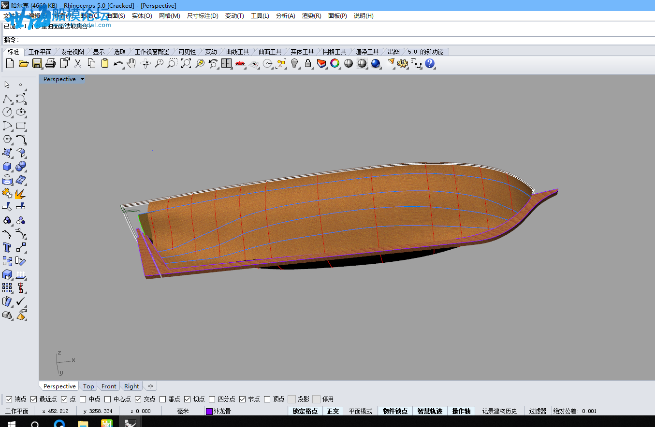Enable the 垂点 osnap checkbox
655x427 pixels.
pos(163,399)
